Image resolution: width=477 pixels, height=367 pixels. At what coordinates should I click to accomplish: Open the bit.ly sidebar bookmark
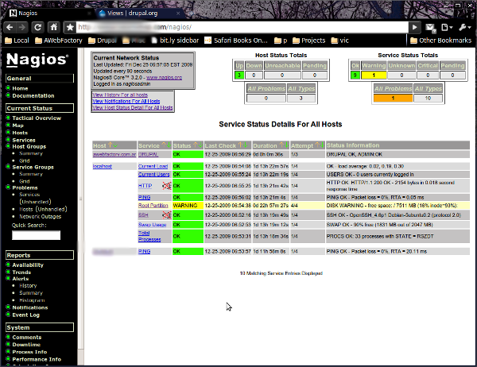tap(175, 41)
